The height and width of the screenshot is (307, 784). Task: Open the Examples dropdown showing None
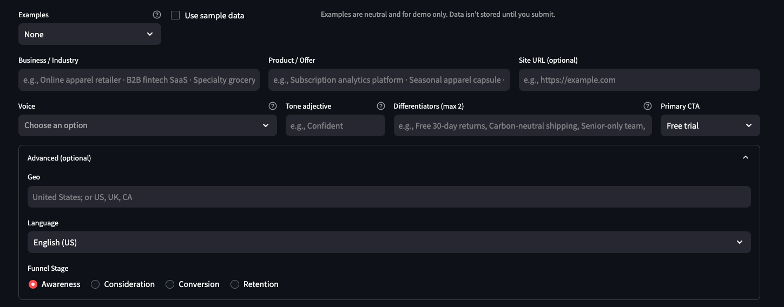pyautogui.click(x=90, y=34)
